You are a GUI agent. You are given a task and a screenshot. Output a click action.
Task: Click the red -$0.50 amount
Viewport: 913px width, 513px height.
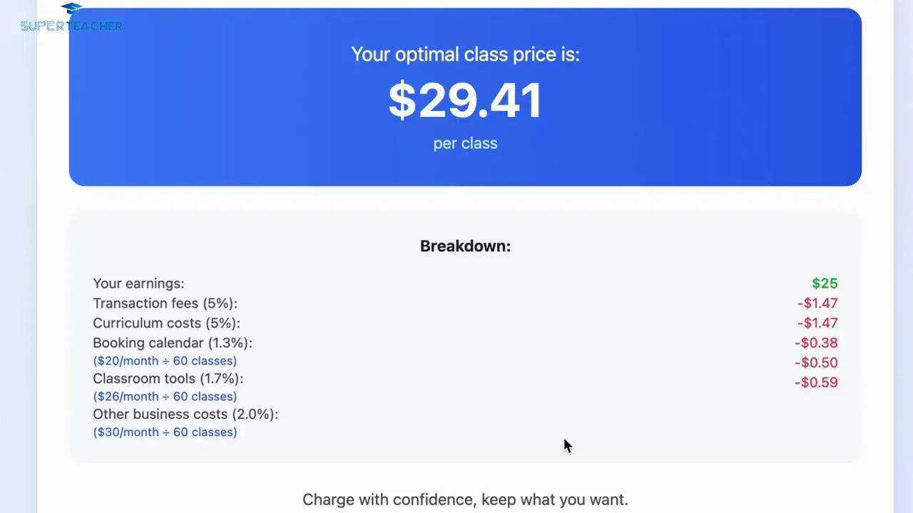coord(816,363)
